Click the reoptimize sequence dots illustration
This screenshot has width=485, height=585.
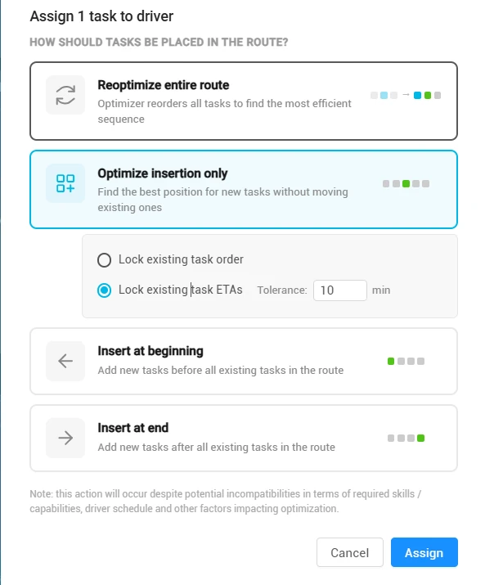pyautogui.click(x=406, y=95)
